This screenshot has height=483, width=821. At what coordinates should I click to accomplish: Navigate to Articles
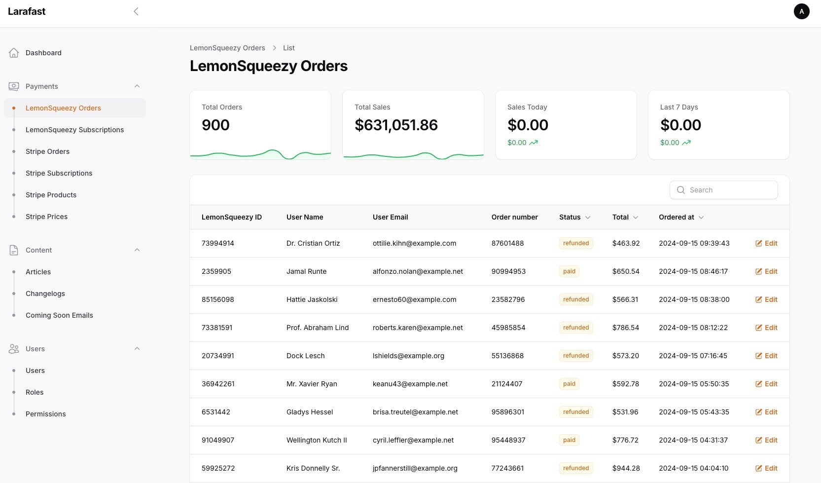point(75,272)
